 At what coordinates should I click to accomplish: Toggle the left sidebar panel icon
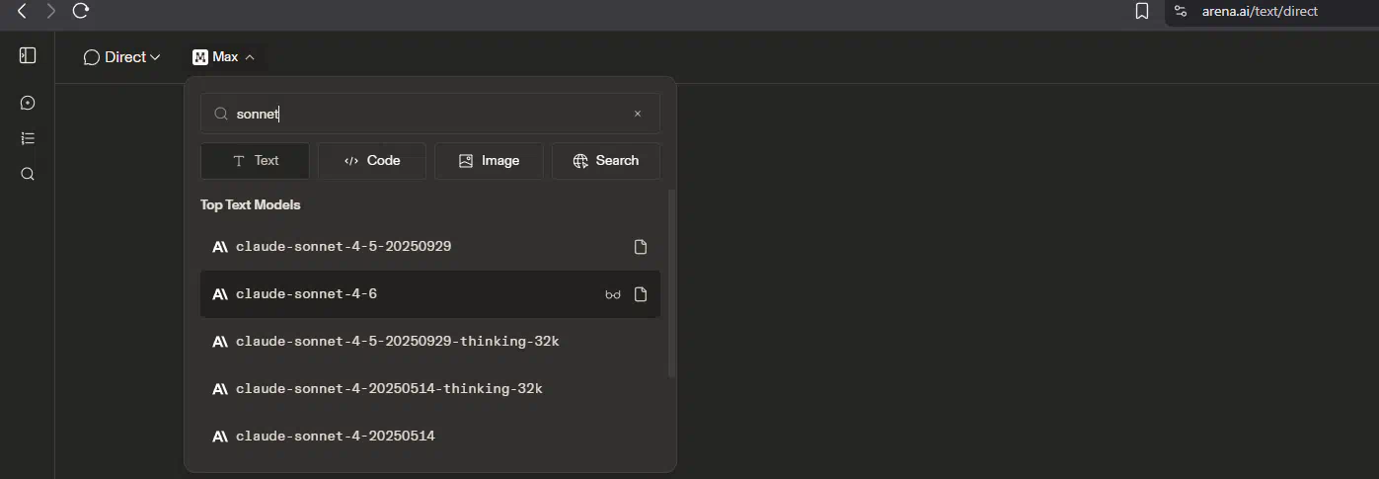pos(28,56)
